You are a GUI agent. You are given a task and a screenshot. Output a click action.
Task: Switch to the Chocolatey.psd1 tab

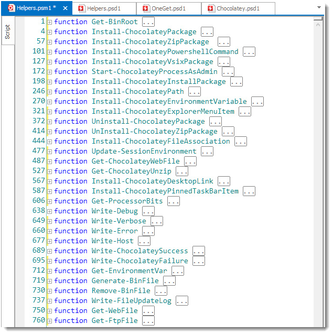pyautogui.click(x=238, y=8)
